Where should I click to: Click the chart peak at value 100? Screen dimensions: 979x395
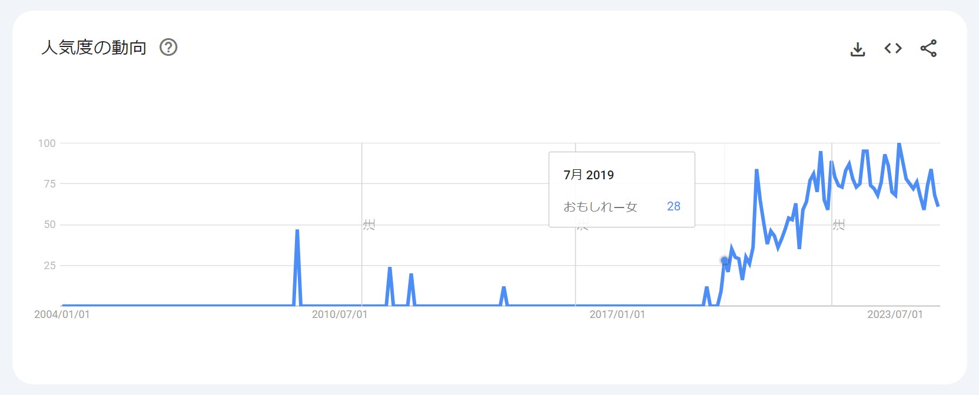(x=898, y=144)
